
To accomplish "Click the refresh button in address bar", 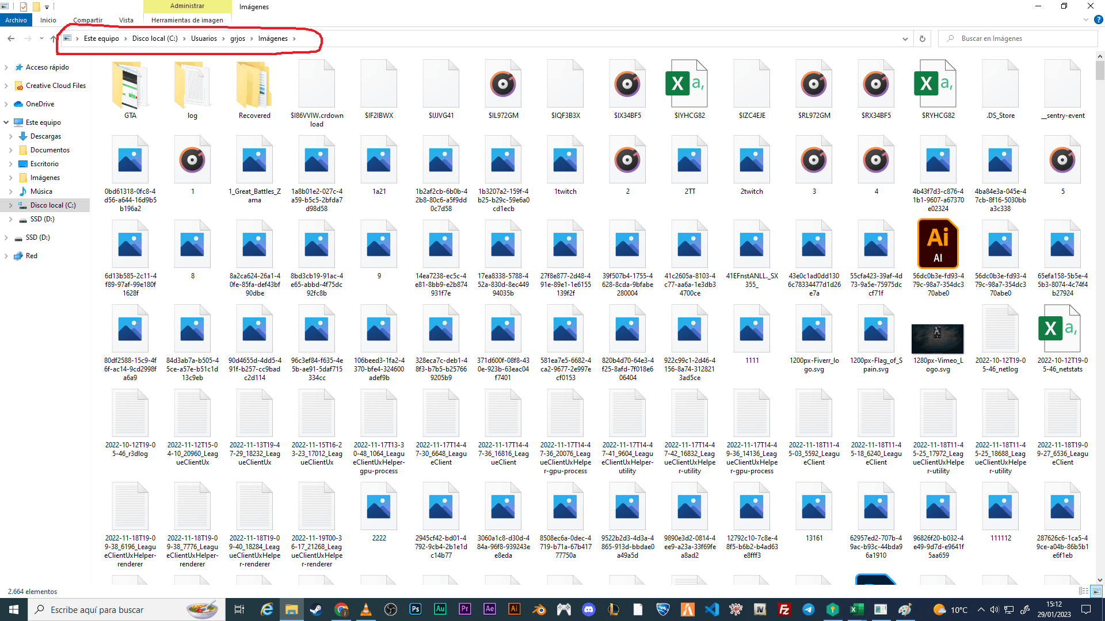I will (923, 39).
